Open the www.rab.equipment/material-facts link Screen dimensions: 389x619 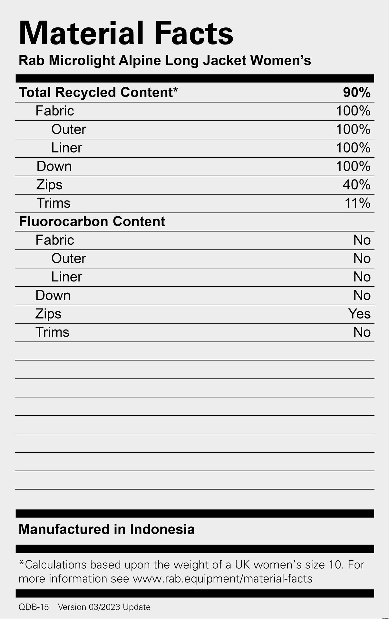pos(222,579)
